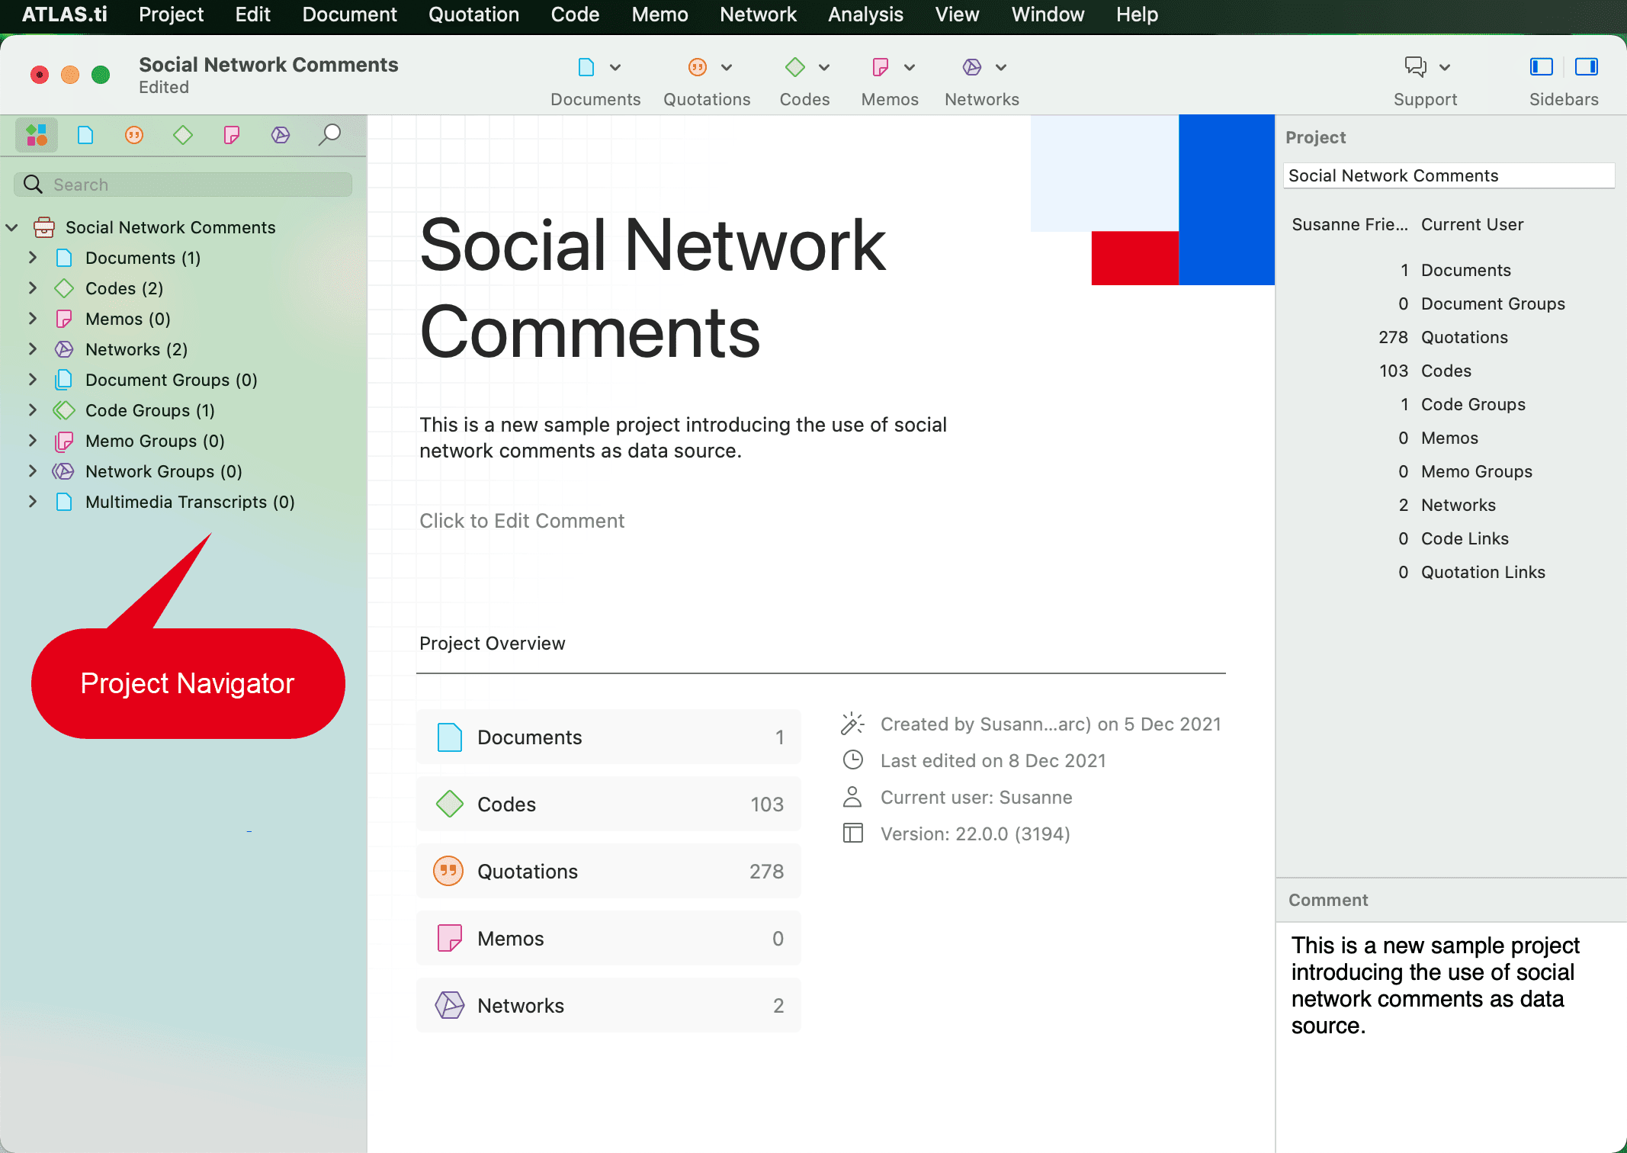Open the Project menu
This screenshot has width=1627, height=1153.
171,14
